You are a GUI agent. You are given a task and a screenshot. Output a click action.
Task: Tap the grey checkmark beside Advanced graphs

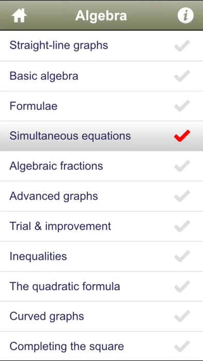182,196
